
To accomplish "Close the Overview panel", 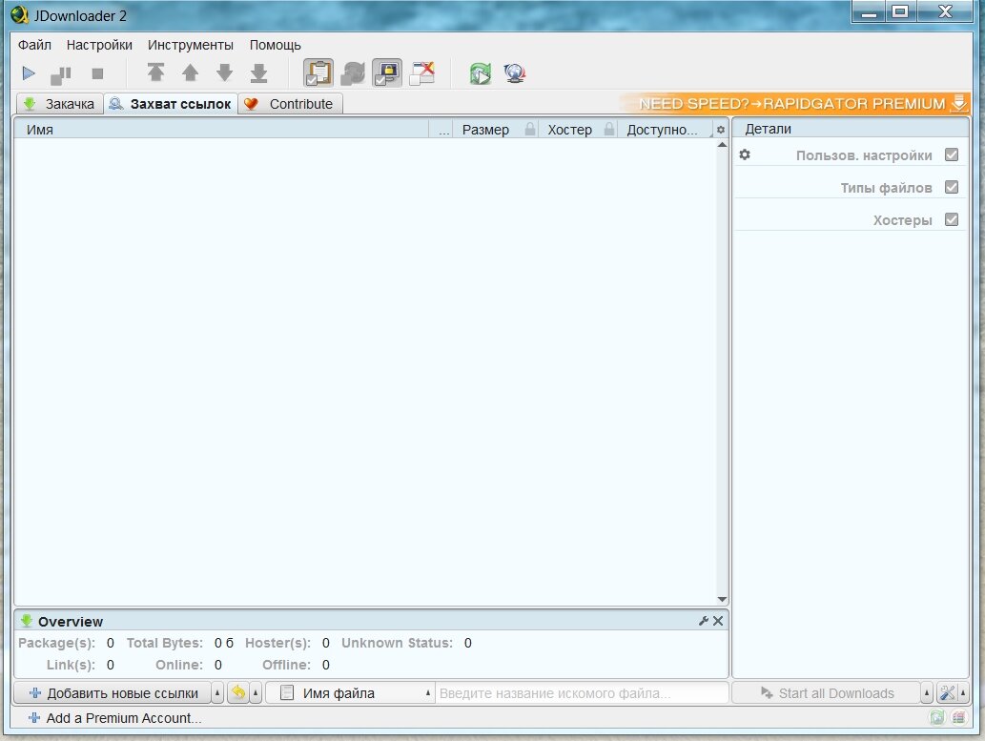I will tap(718, 621).
